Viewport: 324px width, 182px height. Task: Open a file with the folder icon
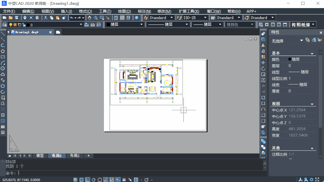[11, 18]
